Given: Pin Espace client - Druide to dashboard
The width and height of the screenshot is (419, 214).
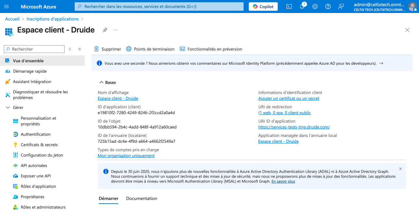Looking at the screenshot, I should (105, 30).
